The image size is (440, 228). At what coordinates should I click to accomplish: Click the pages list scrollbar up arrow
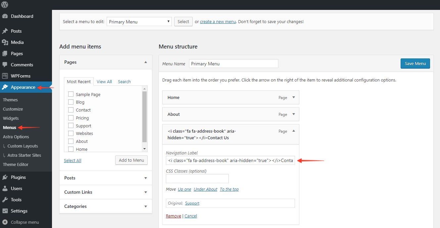pyautogui.click(x=145, y=89)
